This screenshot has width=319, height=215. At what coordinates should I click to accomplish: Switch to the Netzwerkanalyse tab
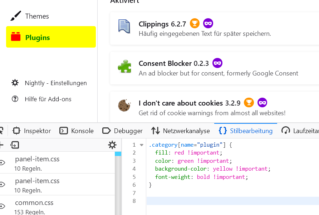(181, 131)
